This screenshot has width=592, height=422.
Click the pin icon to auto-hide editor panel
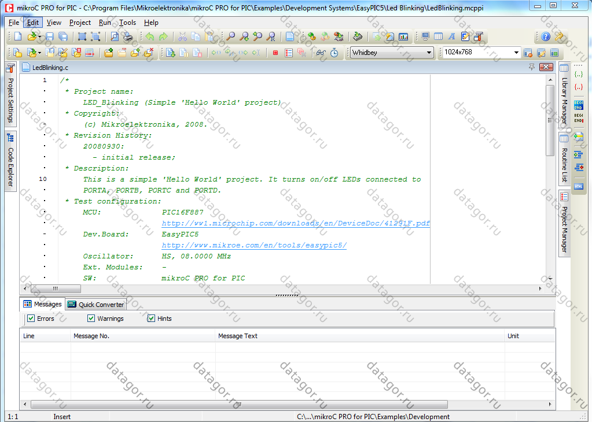[532, 67]
